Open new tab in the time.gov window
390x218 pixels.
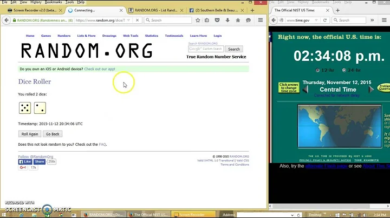click(337, 10)
